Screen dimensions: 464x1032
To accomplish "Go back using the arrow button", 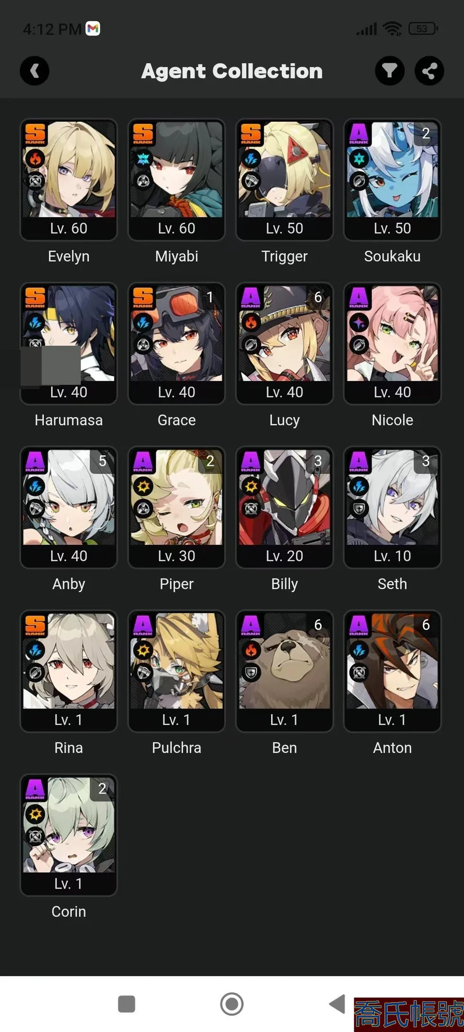I will (35, 71).
